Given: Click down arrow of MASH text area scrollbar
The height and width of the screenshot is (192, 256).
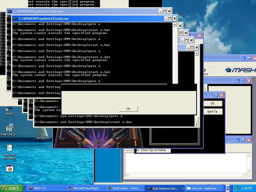Looking at the screenshot, I should click(x=248, y=170).
